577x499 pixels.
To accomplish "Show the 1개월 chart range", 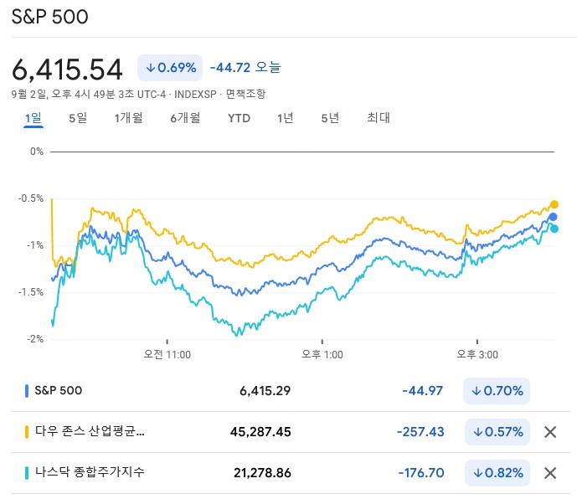I will [128, 118].
